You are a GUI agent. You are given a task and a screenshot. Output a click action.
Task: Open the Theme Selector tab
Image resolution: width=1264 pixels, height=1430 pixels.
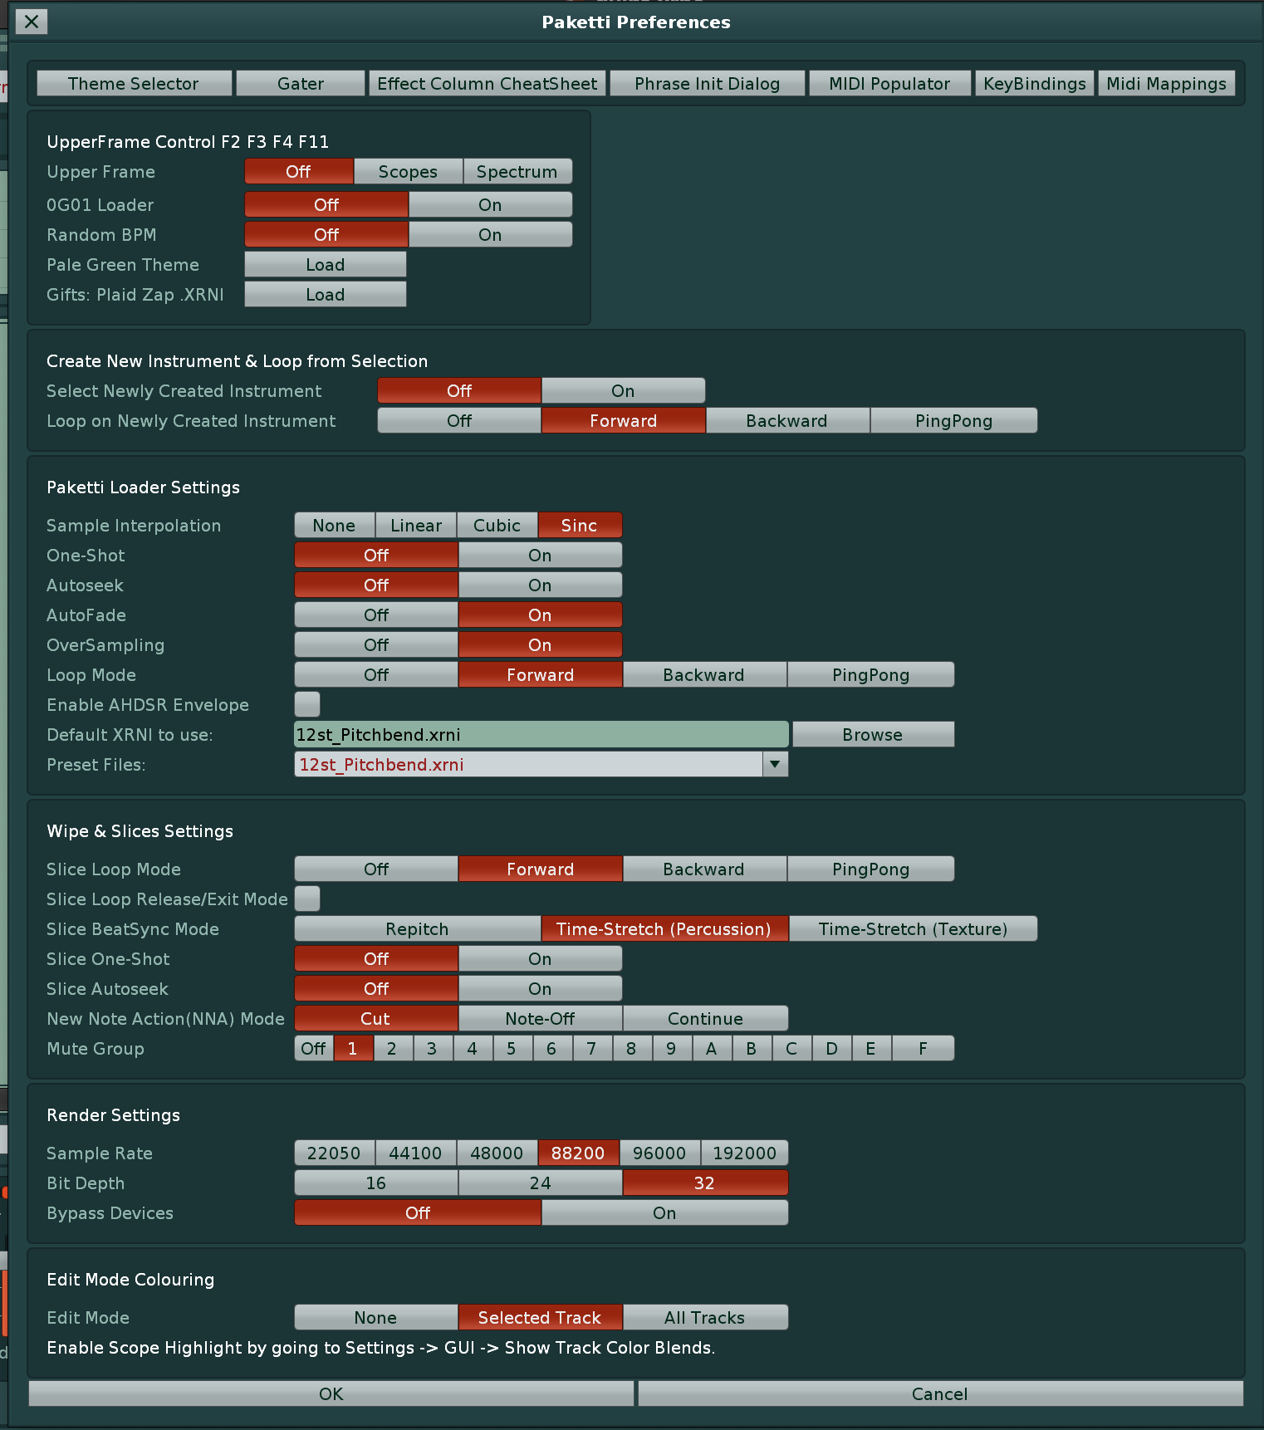pyautogui.click(x=134, y=83)
